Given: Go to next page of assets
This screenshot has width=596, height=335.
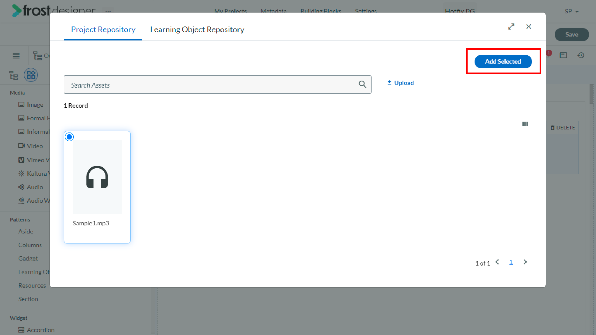Looking at the screenshot, I should pos(525,262).
